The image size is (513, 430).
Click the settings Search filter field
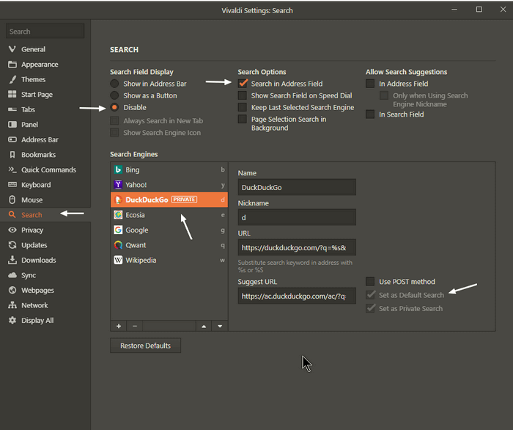pos(45,32)
